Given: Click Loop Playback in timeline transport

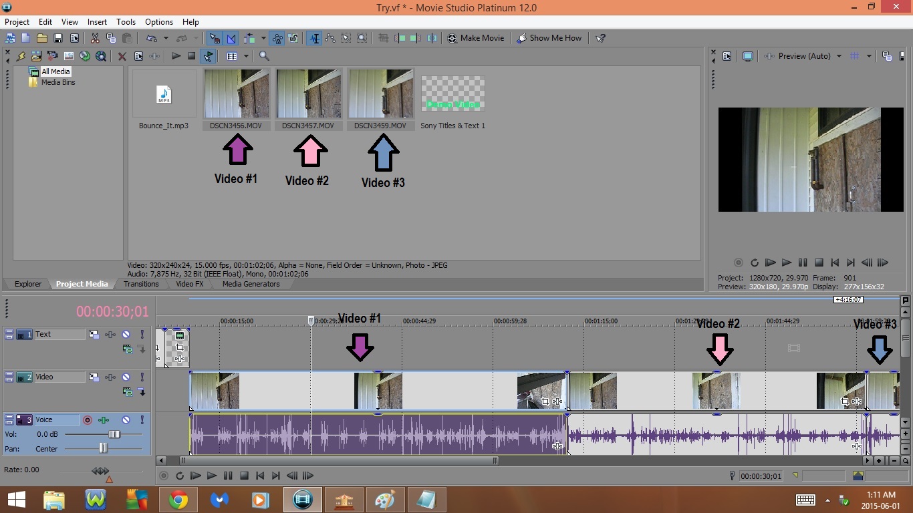Looking at the screenshot, I should pyautogui.click(x=179, y=476).
